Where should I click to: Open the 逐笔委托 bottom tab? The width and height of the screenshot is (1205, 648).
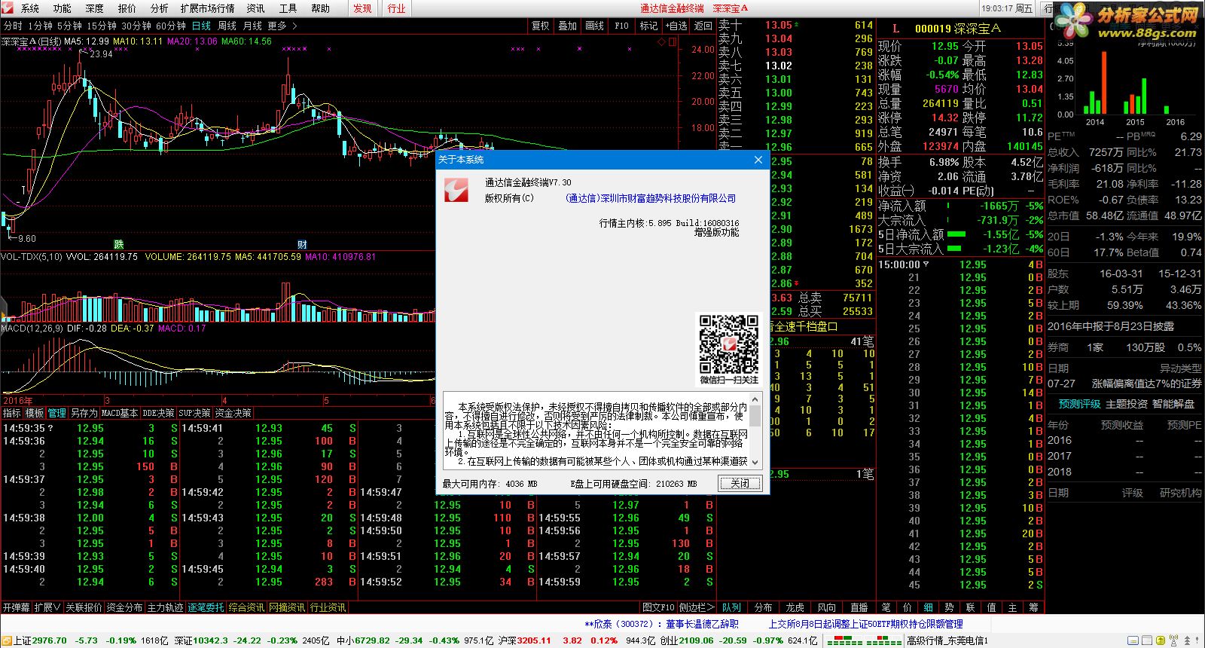click(x=206, y=607)
